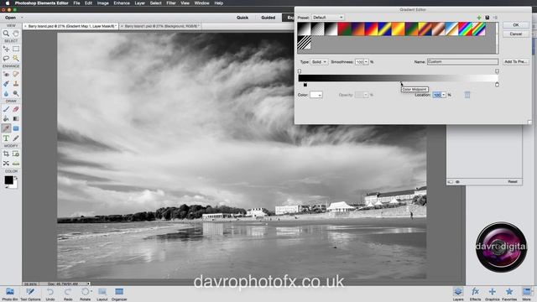The height and width of the screenshot is (302, 537).
Task: Select the Blur tool
Action: 6,93
